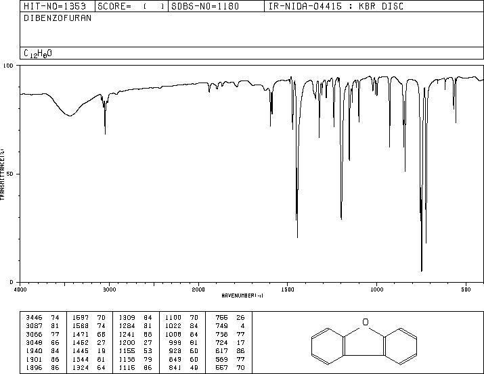Click the TRANSMITTANCE y-axis title
The width and height of the screenshot is (484, 374).
(x=2, y=174)
